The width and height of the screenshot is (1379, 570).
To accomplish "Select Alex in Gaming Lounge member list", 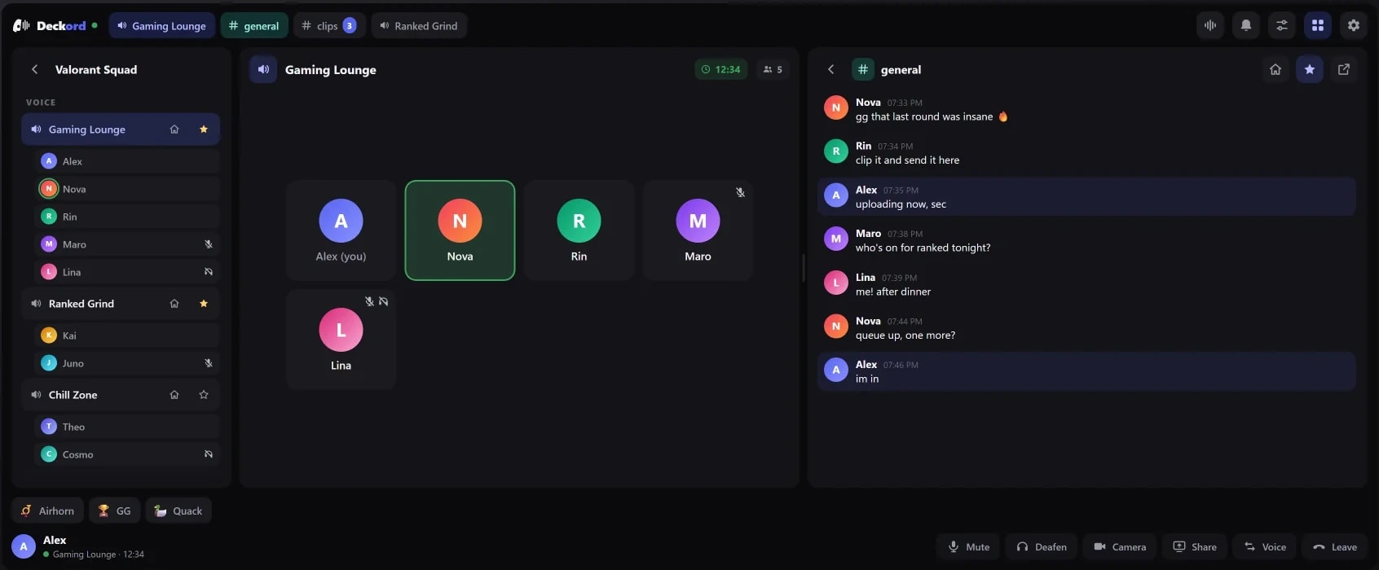I will click(127, 161).
